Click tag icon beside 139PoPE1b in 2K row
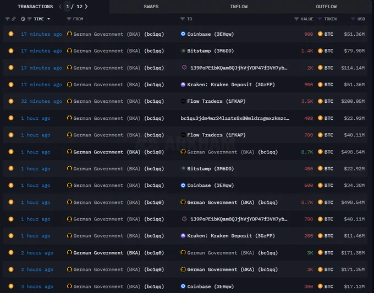 (x=184, y=68)
